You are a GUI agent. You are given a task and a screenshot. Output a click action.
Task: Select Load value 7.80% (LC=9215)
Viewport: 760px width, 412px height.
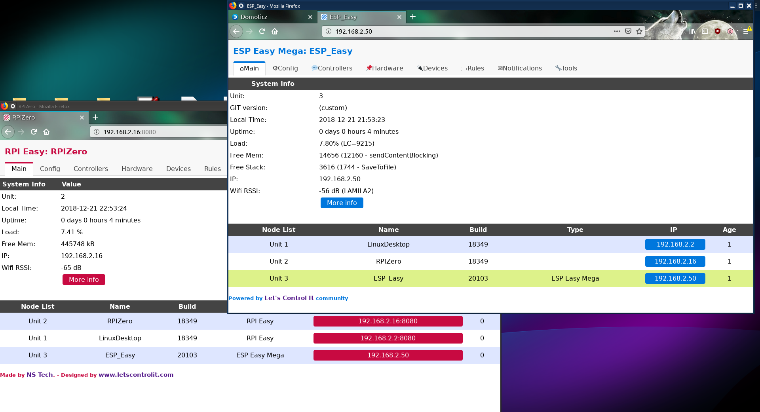347,143
